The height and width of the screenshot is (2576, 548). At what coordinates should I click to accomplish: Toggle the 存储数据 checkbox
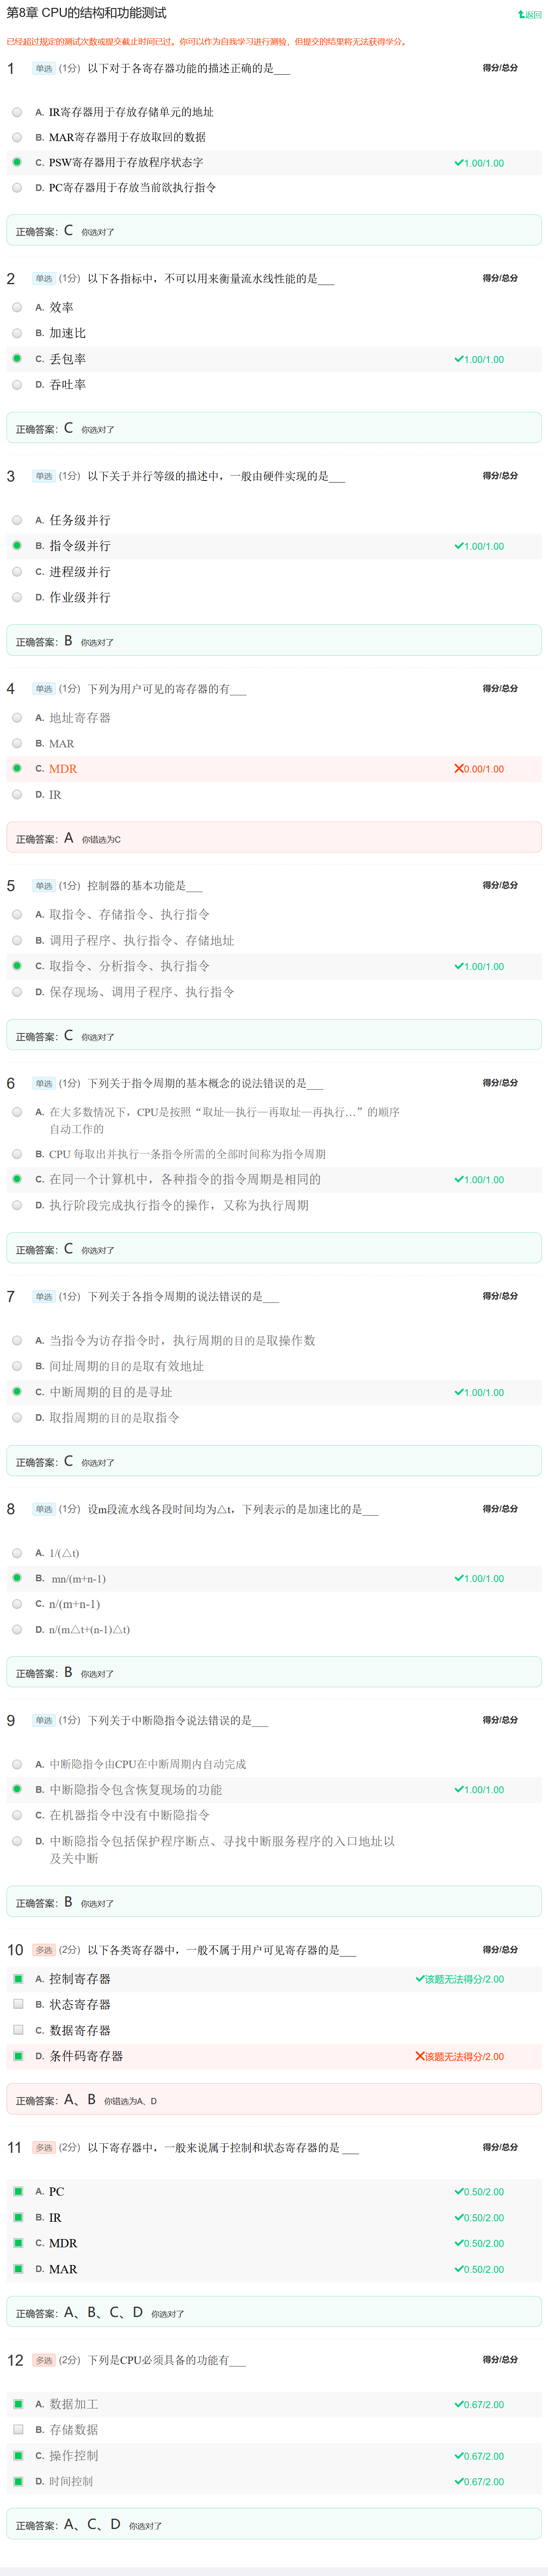point(18,2429)
